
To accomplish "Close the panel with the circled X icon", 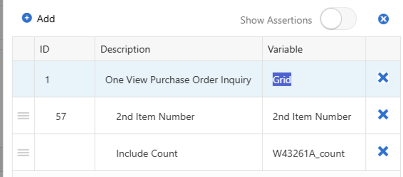I will (x=383, y=19).
